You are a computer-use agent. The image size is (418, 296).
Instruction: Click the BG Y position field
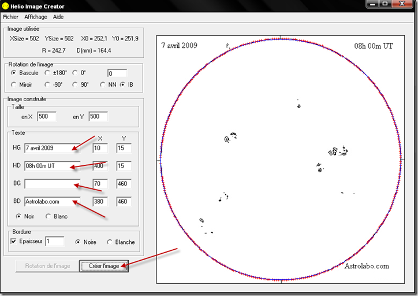pos(124,184)
